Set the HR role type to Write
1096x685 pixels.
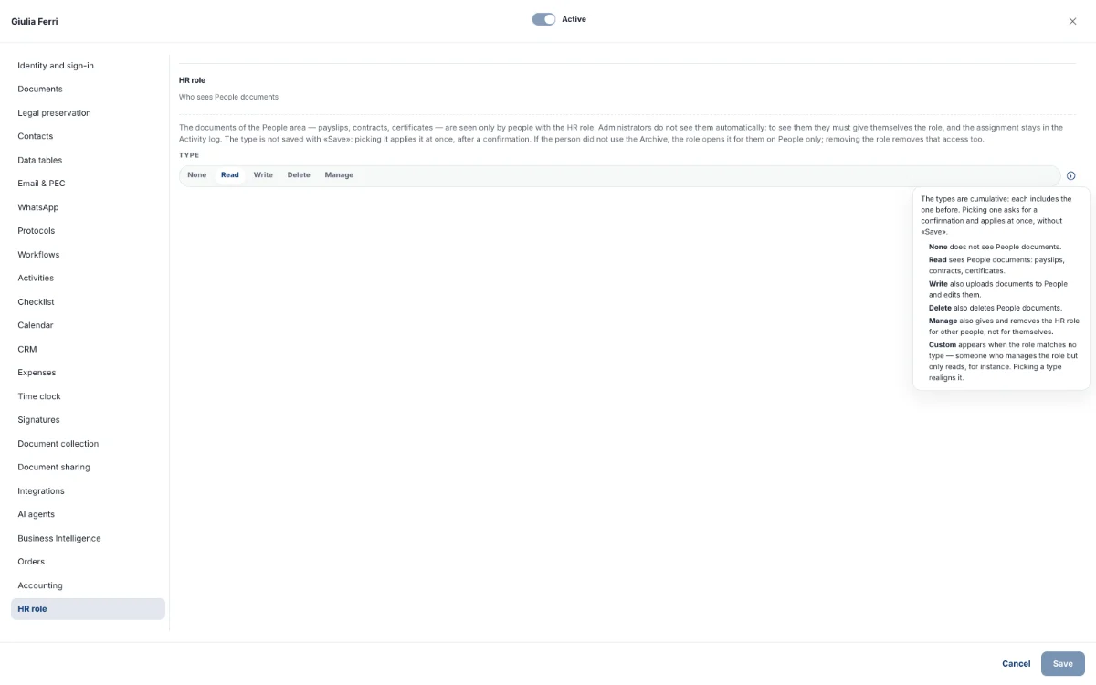tap(263, 175)
